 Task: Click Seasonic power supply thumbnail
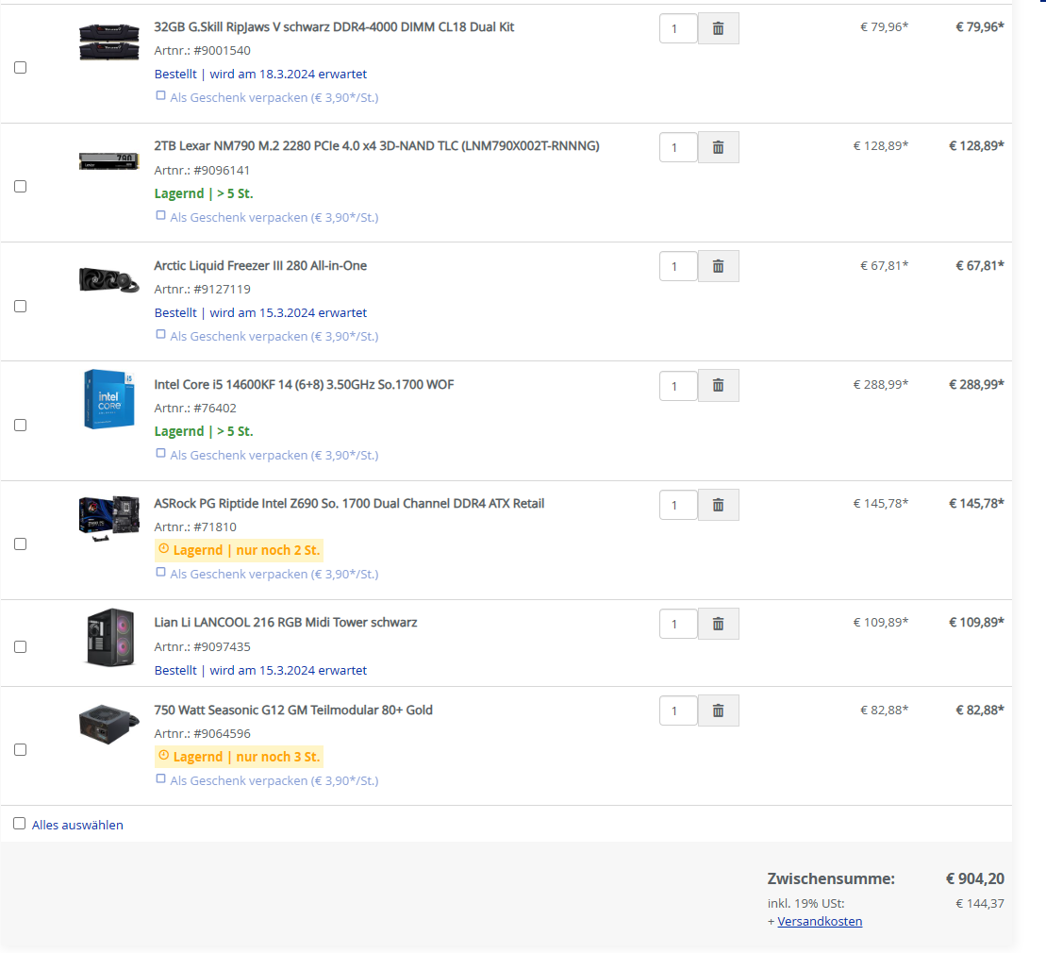(109, 724)
